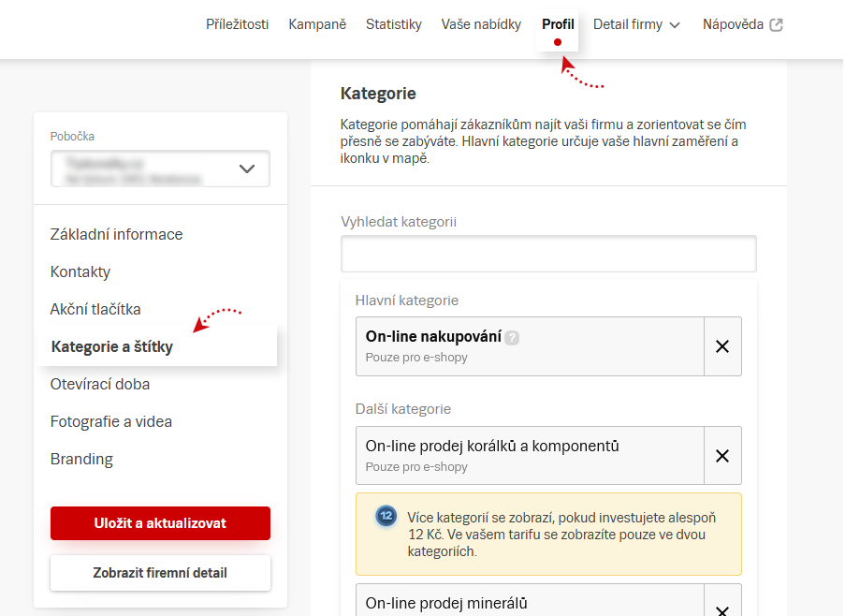Select the Profil tab
Screen dimensions: 845x616
(558, 25)
